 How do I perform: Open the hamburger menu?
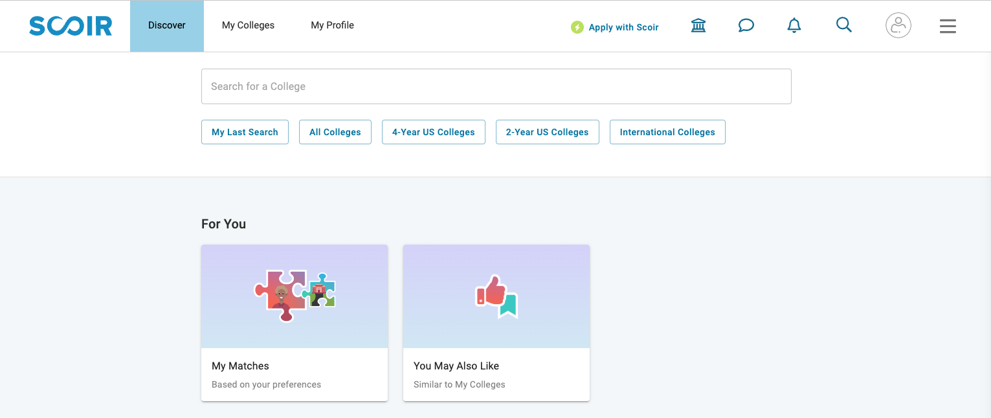(x=948, y=26)
